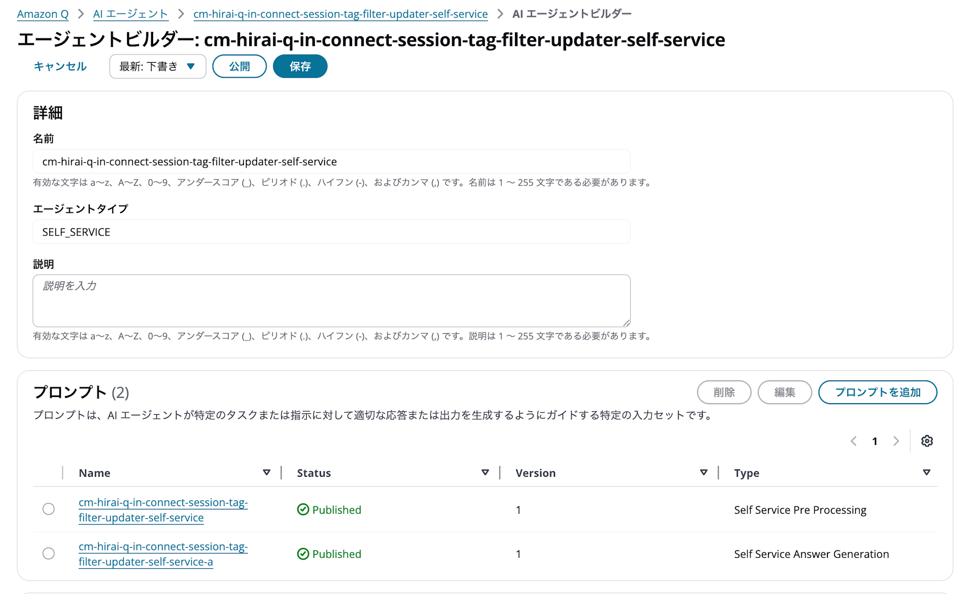Click the 公開 publish button

[240, 66]
